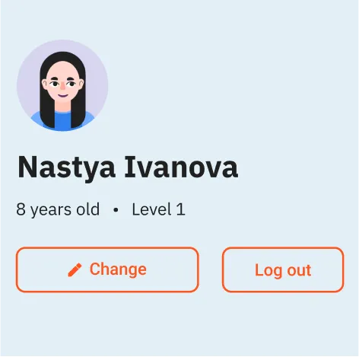
Task: Click the surname 'Ivanova'
Action: click(x=181, y=167)
